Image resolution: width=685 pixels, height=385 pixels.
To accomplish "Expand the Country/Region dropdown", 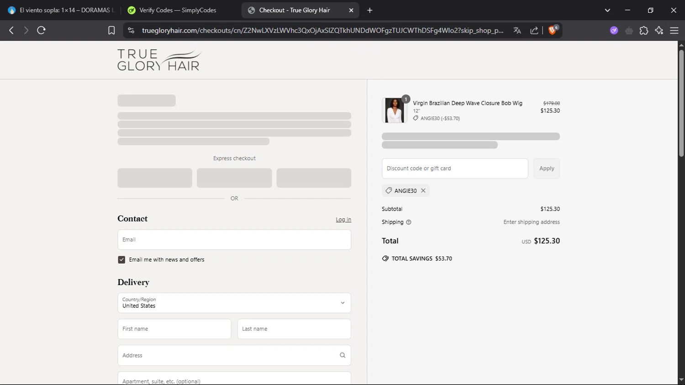I will click(234, 303).
